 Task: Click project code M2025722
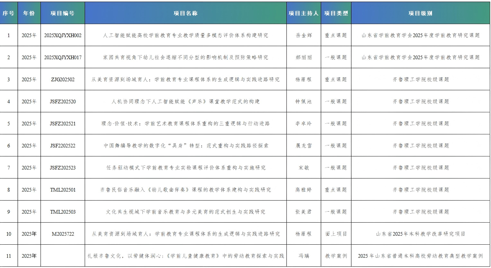[63, 234]
